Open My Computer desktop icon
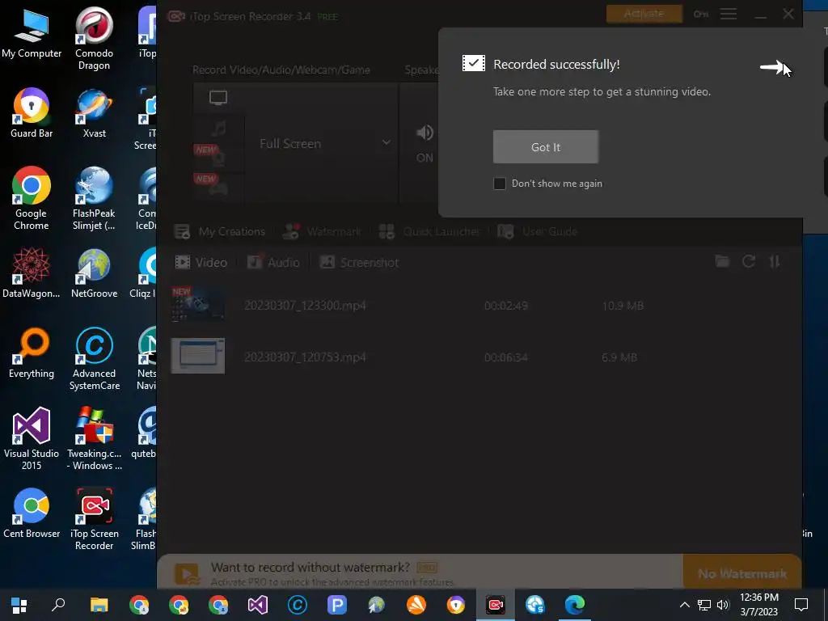 pyautogui.click(x=32, y=33)
